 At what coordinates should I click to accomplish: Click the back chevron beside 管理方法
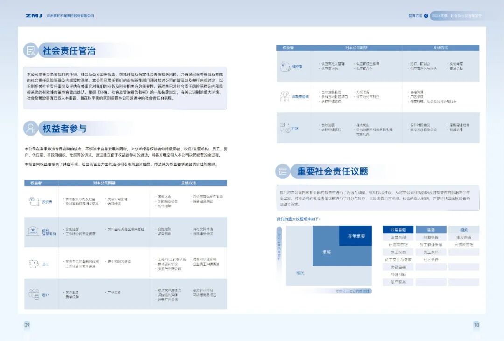tap(426, 15)
